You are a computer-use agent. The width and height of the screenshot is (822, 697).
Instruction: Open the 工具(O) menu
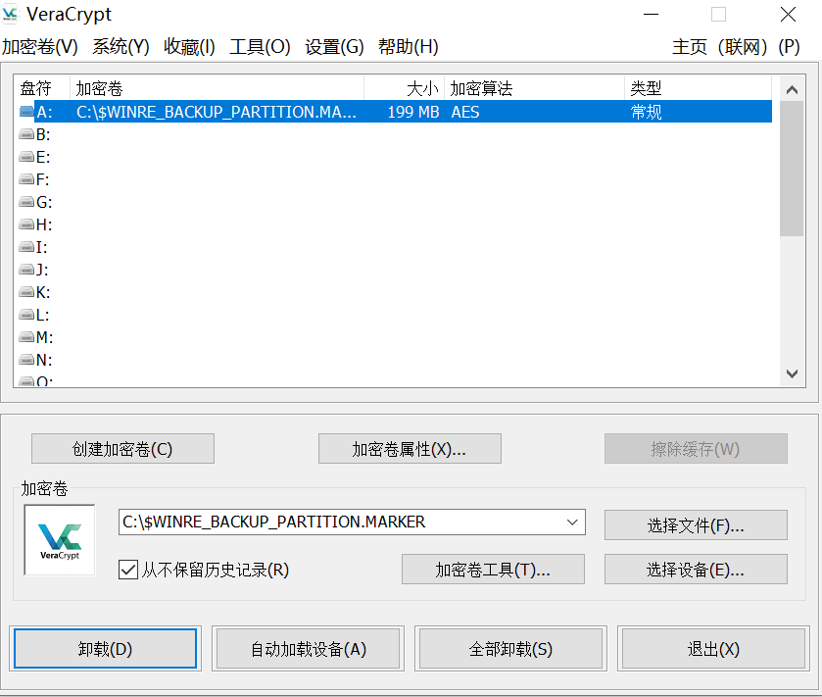pyautogui.click(x=260, y=47)
